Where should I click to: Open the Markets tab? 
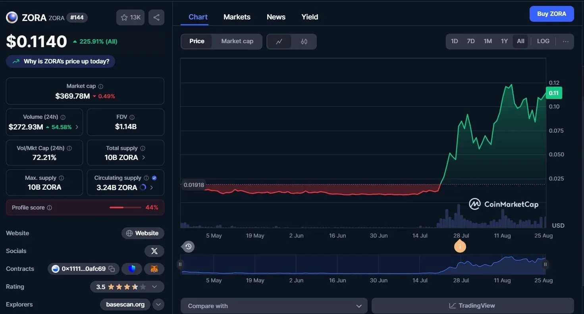(237, 17)
